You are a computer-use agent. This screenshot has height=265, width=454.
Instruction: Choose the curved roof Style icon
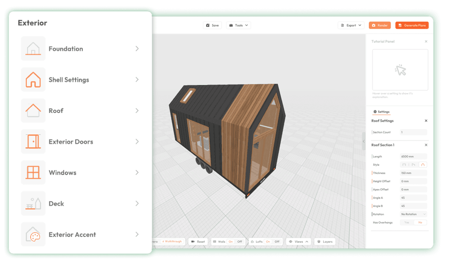pos(423,164)
